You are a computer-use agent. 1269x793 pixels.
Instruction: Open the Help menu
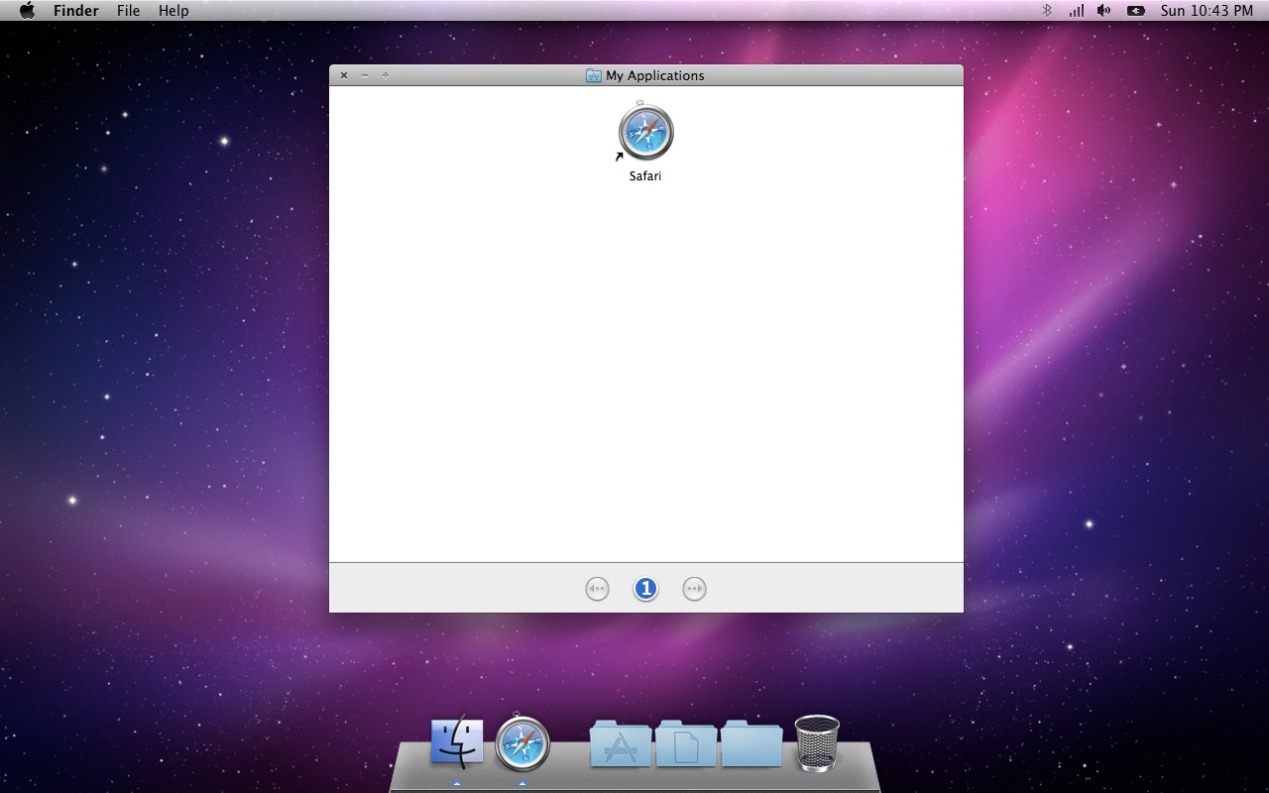point(173,11)
